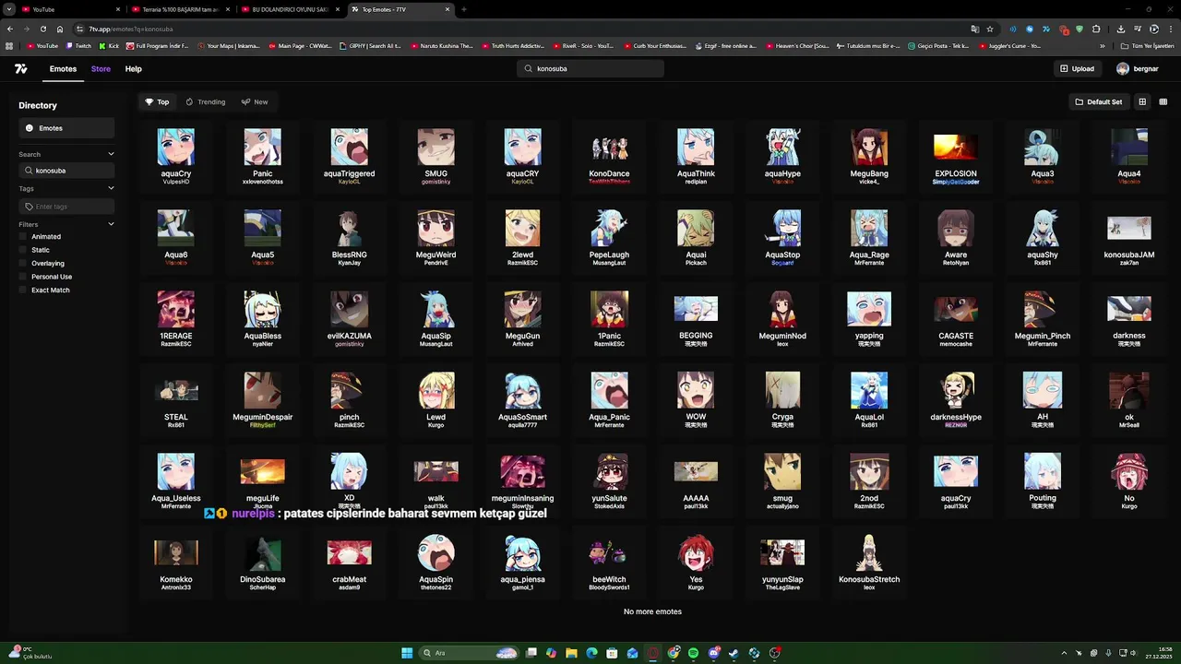Collapse the Tags section chevron

coord(111,188)
